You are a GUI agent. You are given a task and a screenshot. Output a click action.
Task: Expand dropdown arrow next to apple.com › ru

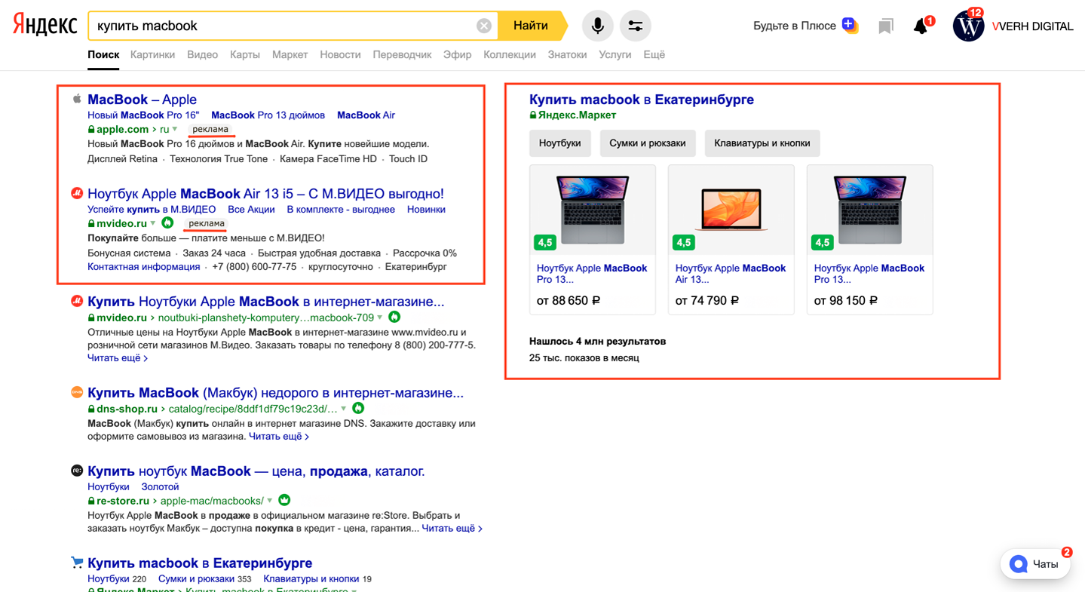tap(175, 130)
